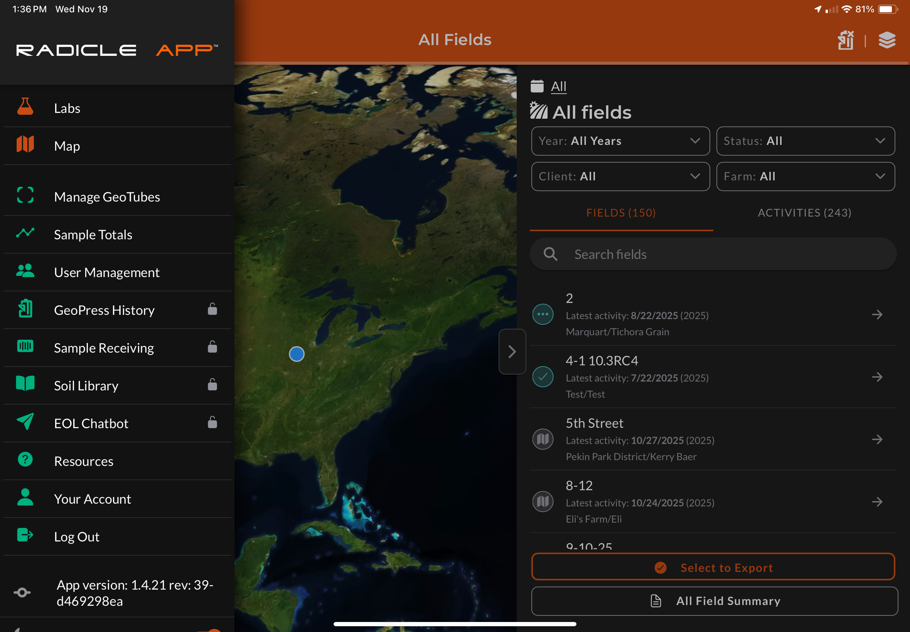Image resolution: width=910 pixels, height=632 pixels.
Task: Tap checkmark status icon for 4-1 10.3RC4
Action: [543, 377]
